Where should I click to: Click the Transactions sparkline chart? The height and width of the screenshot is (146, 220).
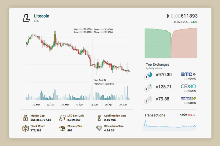click(x=170, y=125)
